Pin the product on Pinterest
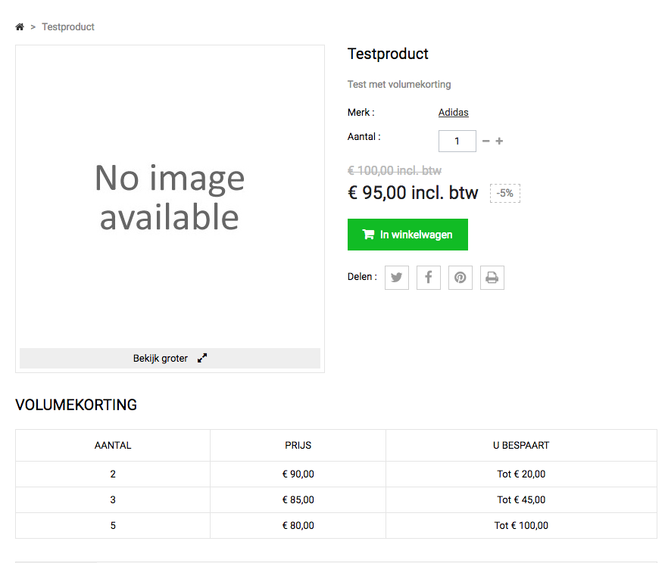The height and width of the screenshot is (563, 665). coord(460,278)
